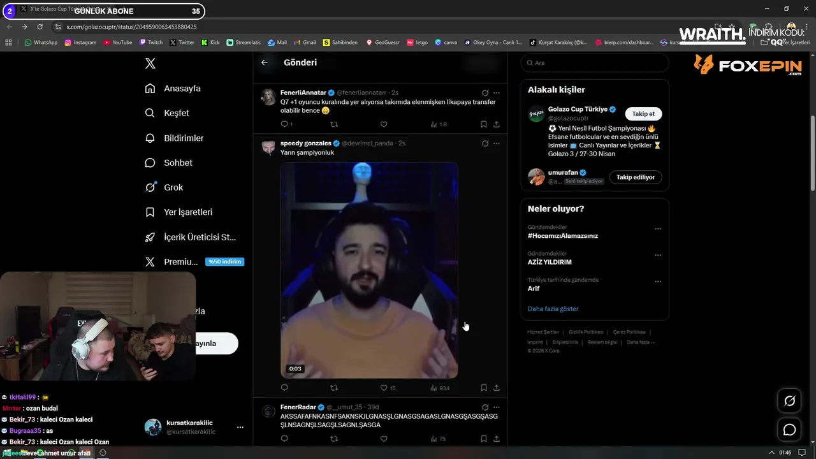Reply to FenerRadar's post

coord(284,439)
